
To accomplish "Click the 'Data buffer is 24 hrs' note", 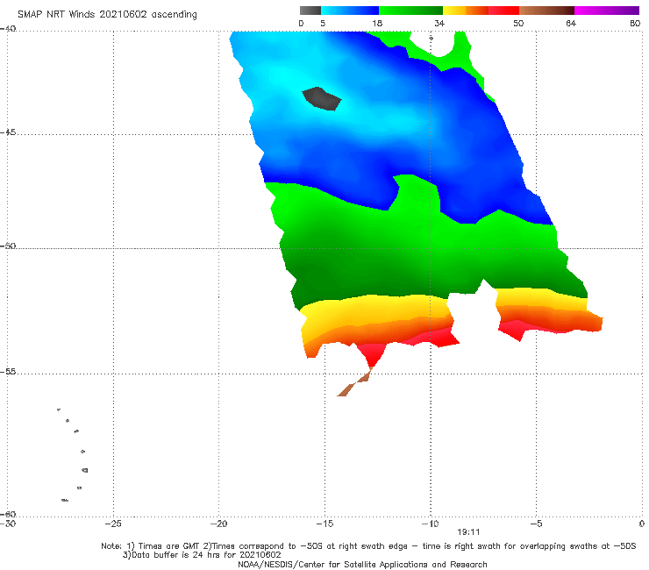I will [x=202, y=555].
